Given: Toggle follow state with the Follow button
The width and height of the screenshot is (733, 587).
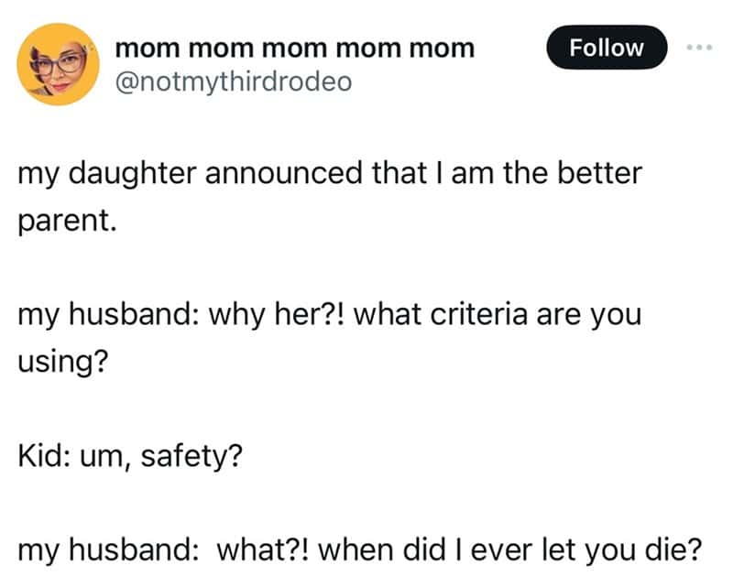Looking at the screenshot, I should (607, 48).
